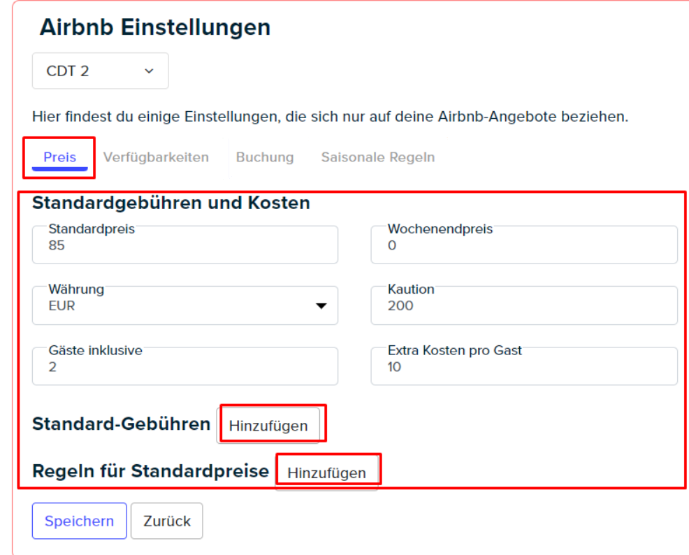Image resolution: width=689 pixels, height=555 pixels.
Task: Click Hinzufügen next to Regeln für Standardpreise
Action: (326, 473)
